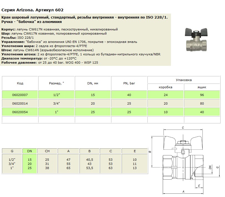The height and width of the screenshot is (197, 225).
Task: Click product code 06020007
Action: click(20, 95)
